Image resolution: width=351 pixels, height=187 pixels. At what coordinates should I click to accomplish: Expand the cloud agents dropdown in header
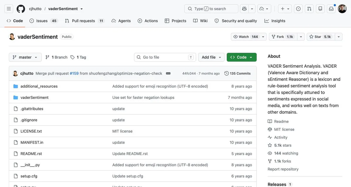[264, 9]
